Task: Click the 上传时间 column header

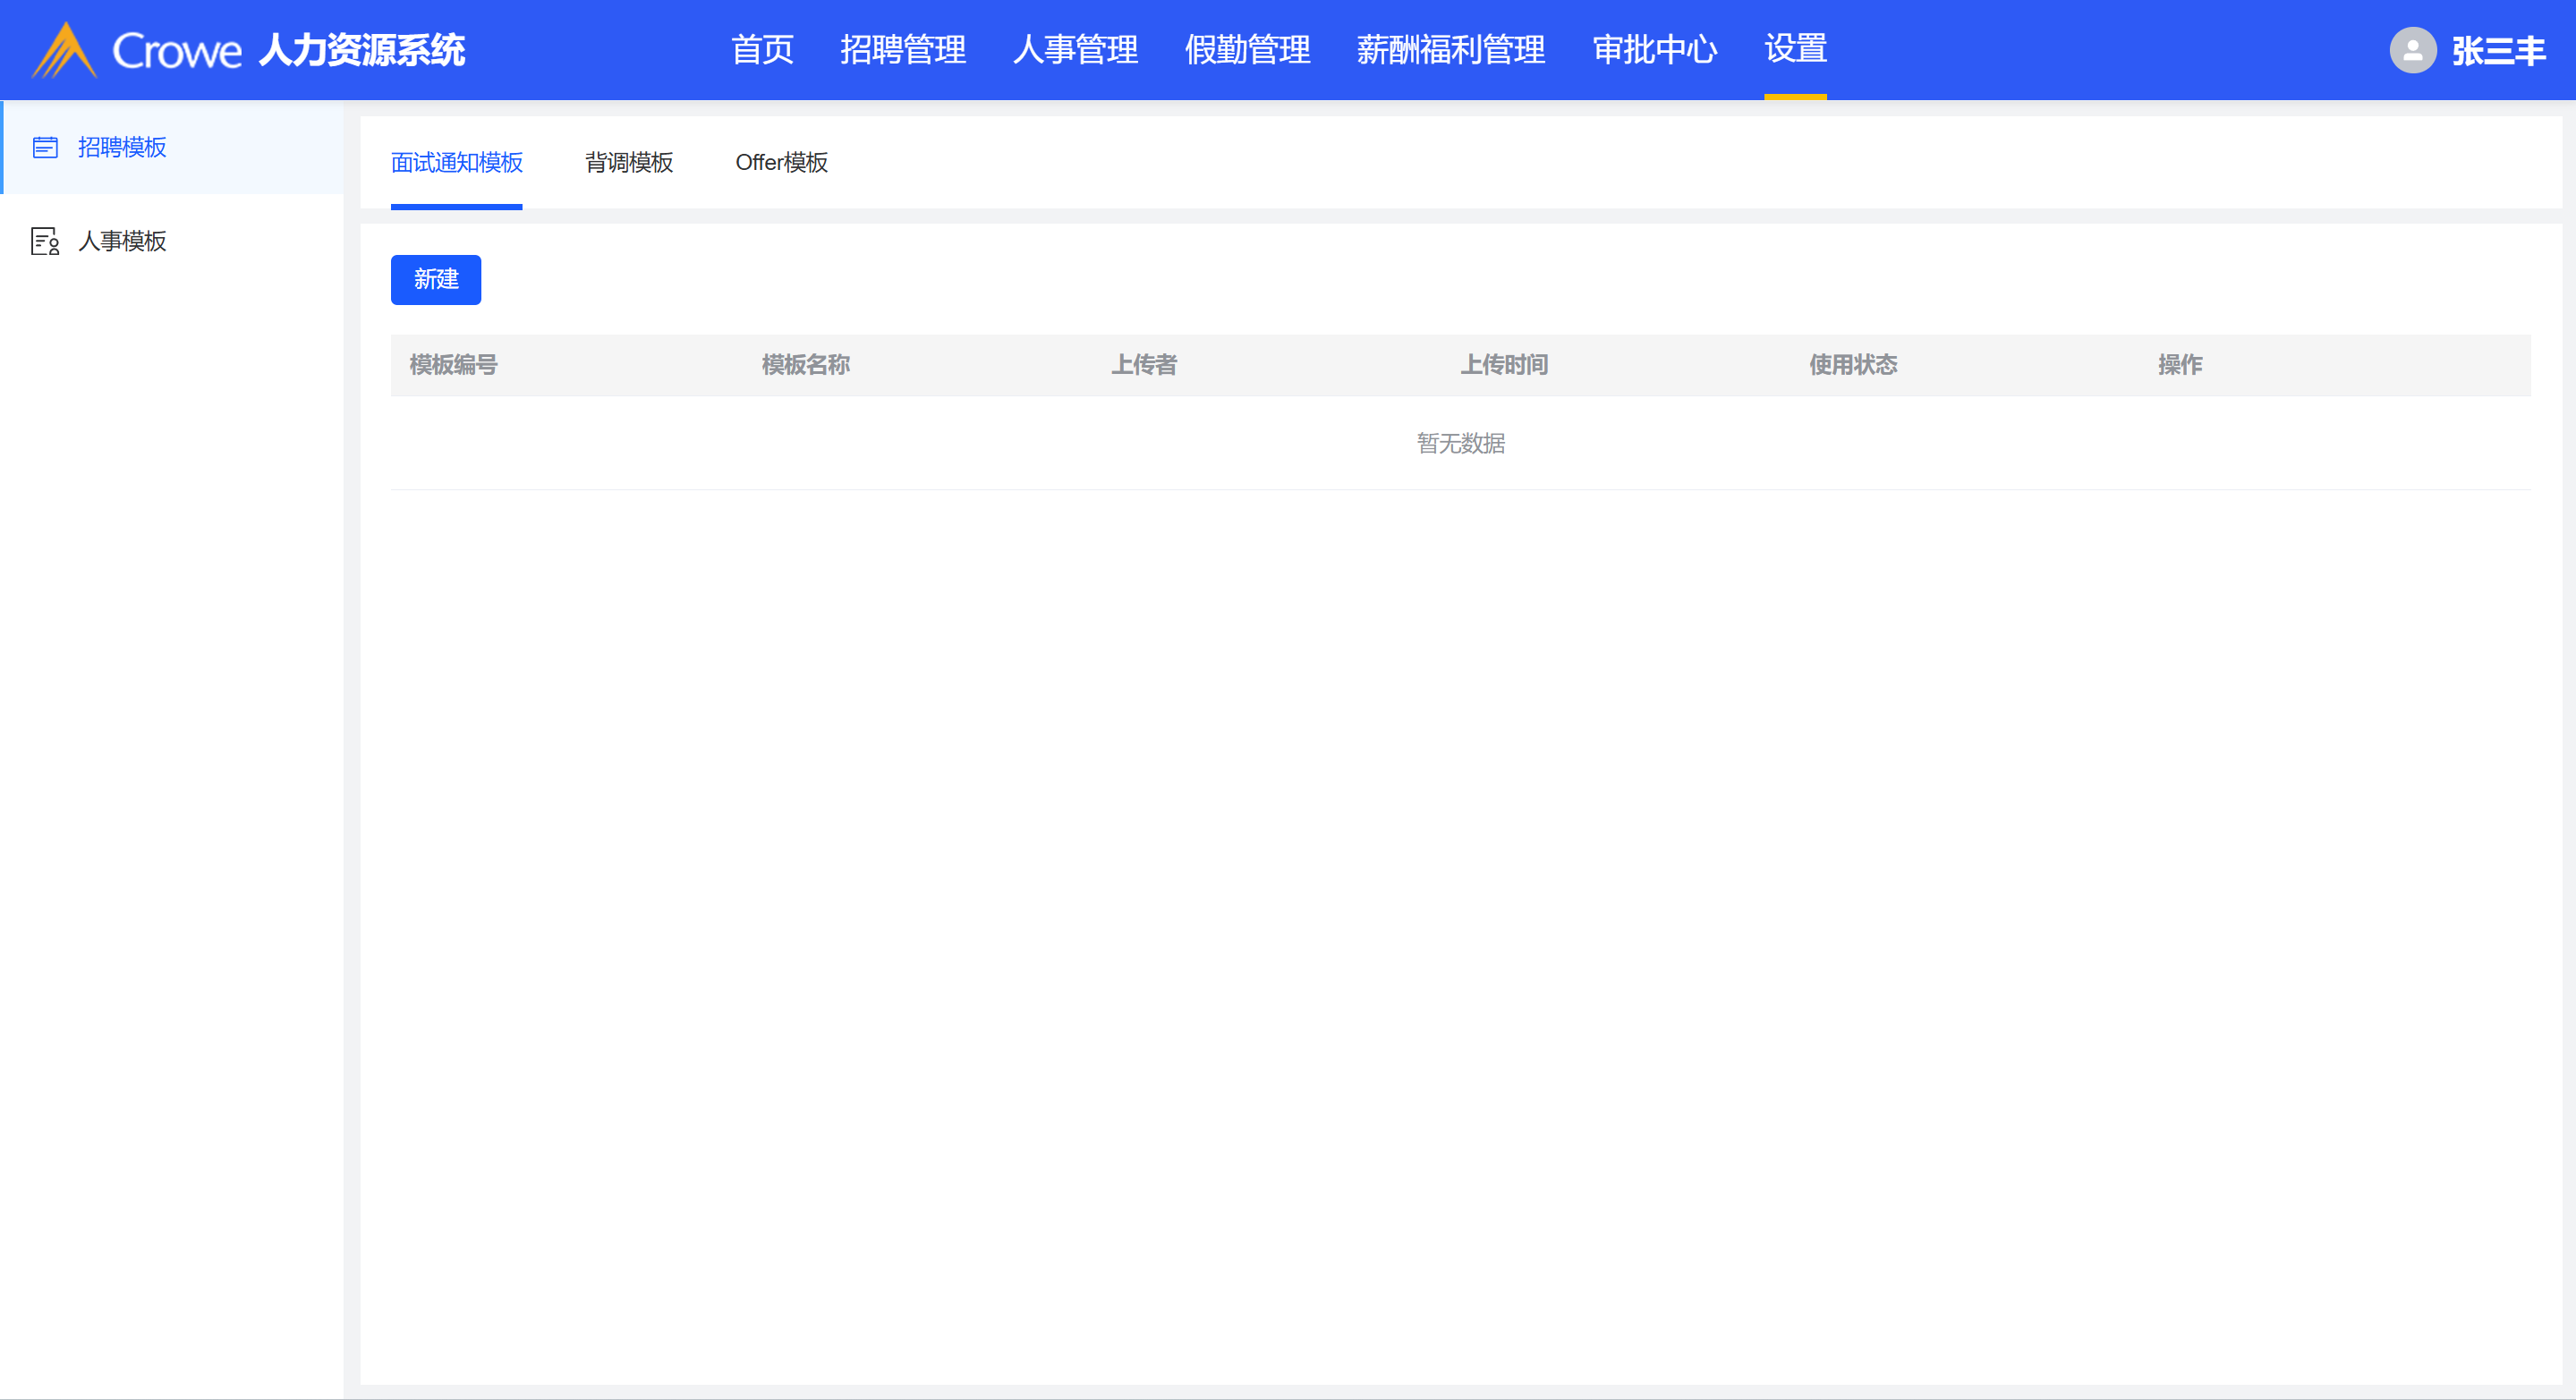Action: 1503,365
